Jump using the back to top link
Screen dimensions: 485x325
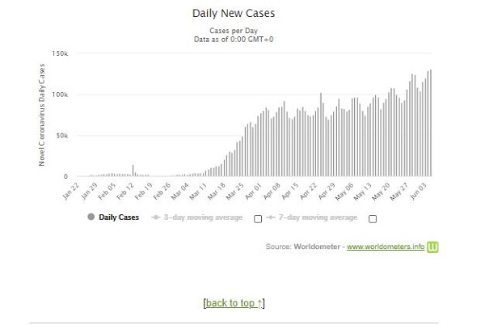(234, 303)
